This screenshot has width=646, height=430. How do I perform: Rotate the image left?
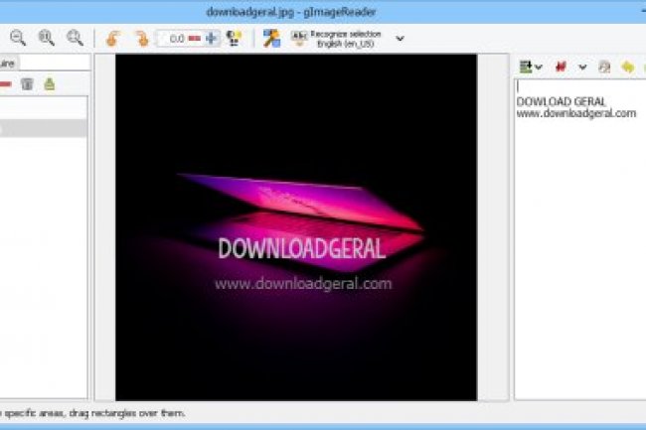112,39
